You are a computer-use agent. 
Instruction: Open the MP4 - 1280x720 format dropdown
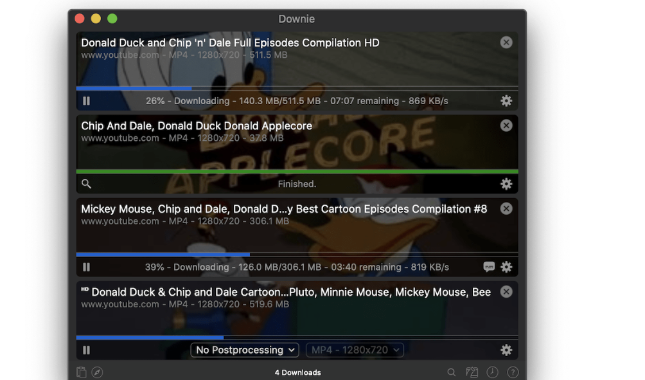(354, 350)
